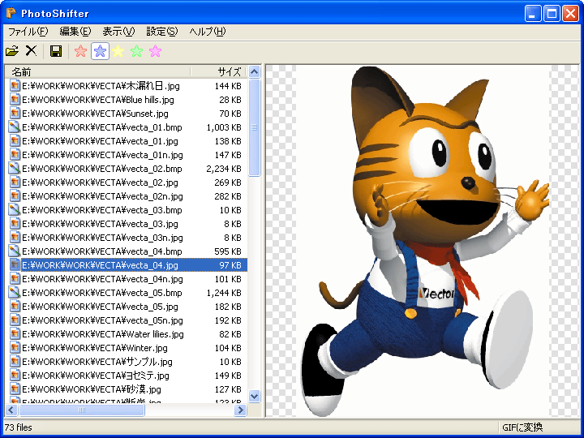This screenshot has width=584, height=438.
Task: Click the file icon beside vecta_02.bmp
Action: (x=15, y=169)
